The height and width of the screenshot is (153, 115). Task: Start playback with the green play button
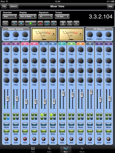coord(31,23)
